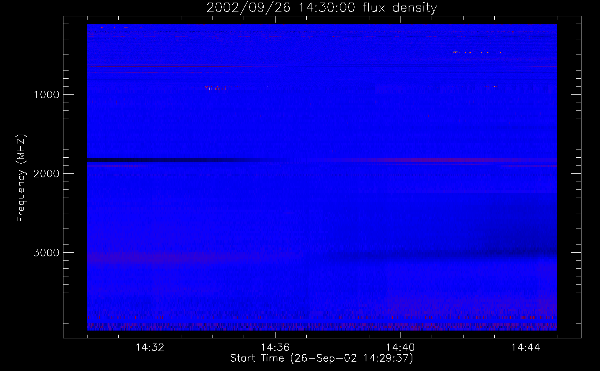600x371 pixels.
Task: Select the 'Start Time (26-Sep-02 14:29:37)' label
Action: click(x=322, y=358)
